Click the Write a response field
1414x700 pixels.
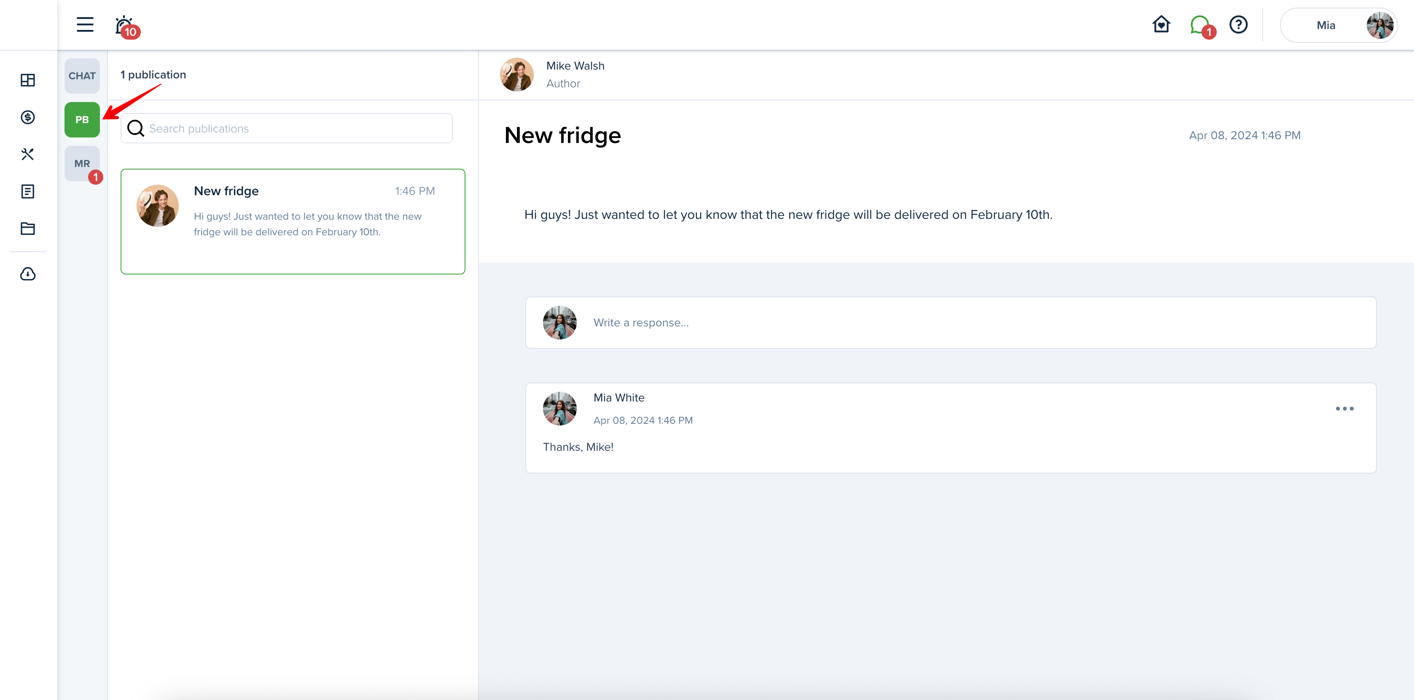950,323
